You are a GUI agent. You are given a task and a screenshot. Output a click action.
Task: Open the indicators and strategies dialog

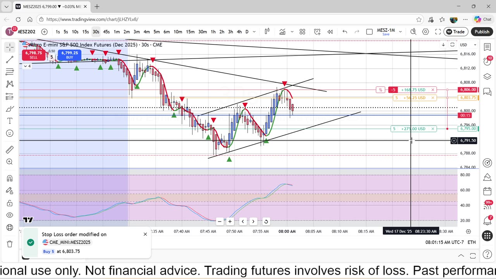coord(282,32)
